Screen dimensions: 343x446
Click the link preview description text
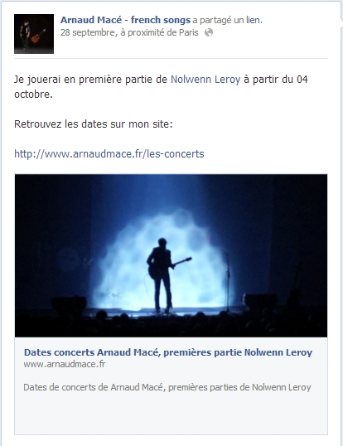[167, 387]
